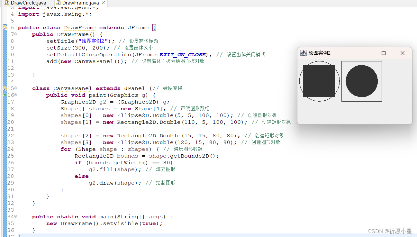The image size is (417, 237).
Task: Minimize the 绘图实例2 window
Action: pos(365,53)
